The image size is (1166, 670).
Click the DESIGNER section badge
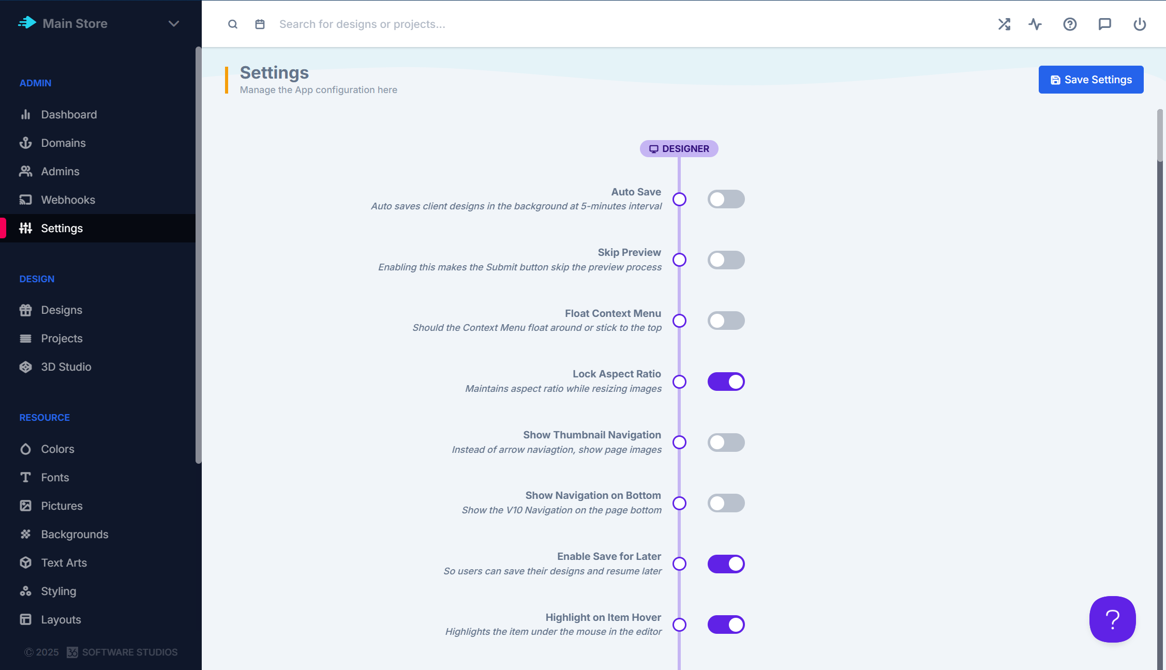[x=679, y=149]
